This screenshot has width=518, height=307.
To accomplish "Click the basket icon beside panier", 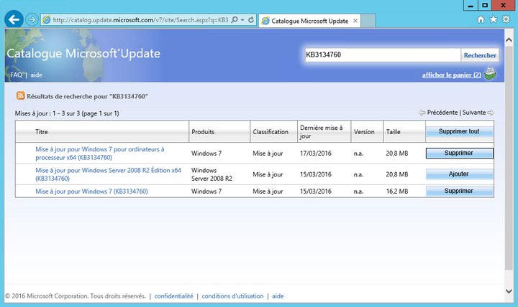I will pos(490,74).
